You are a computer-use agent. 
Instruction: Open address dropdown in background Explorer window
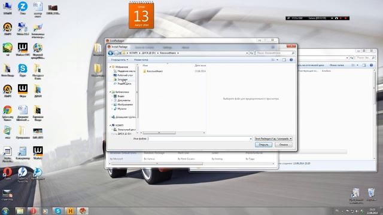pyautogui.click(x=347, y=58)
